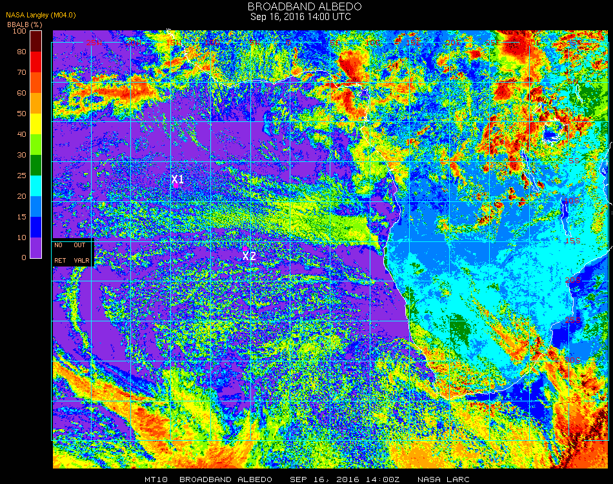Pick the dark green 25-30 colorbar segment

pos(35,165)
